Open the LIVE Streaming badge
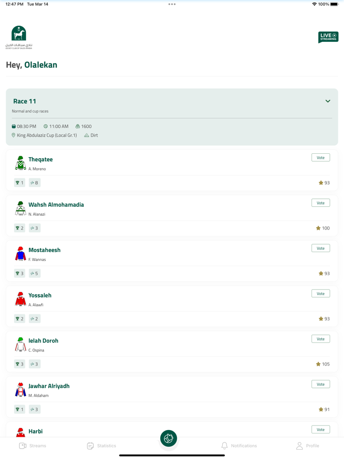The image size is (344, 459). pos(327,37)
